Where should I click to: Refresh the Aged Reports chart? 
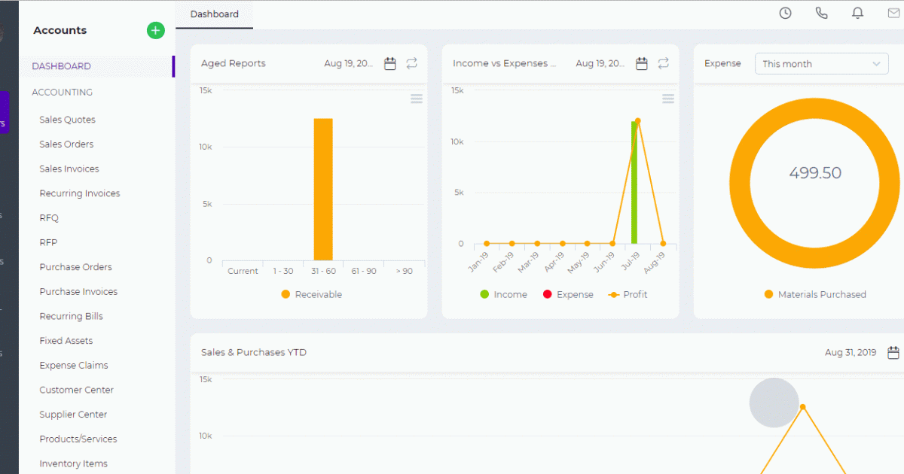(412, 64)
